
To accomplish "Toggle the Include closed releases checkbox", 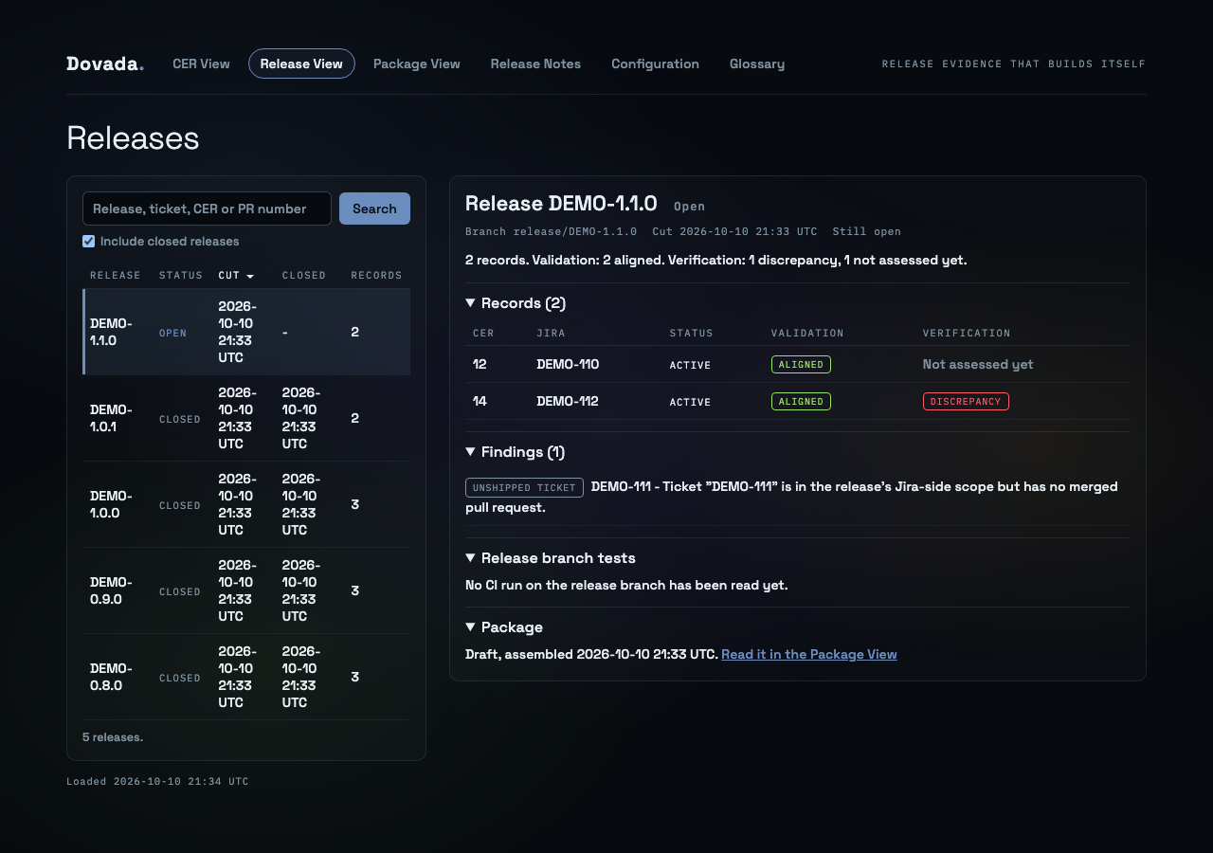I will (x=89, y=242).
